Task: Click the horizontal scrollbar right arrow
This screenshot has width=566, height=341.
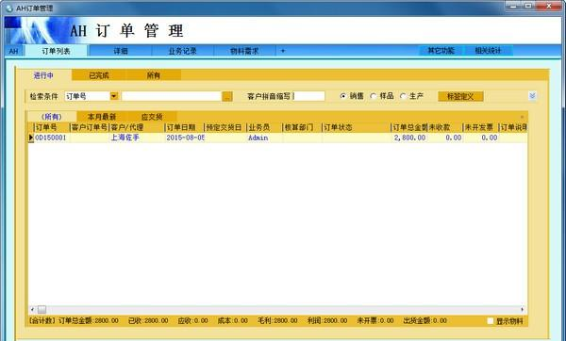Action: tap(523, 309)
